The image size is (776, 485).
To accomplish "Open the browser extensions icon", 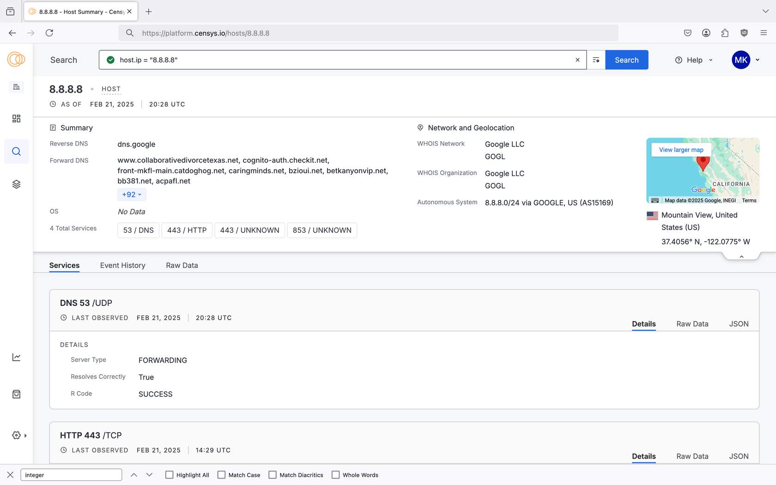I will point(725,33).
